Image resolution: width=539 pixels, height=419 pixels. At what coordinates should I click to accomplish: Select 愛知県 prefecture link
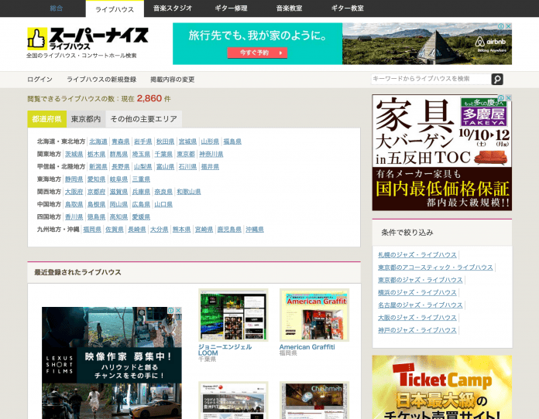tap(96, 179)
